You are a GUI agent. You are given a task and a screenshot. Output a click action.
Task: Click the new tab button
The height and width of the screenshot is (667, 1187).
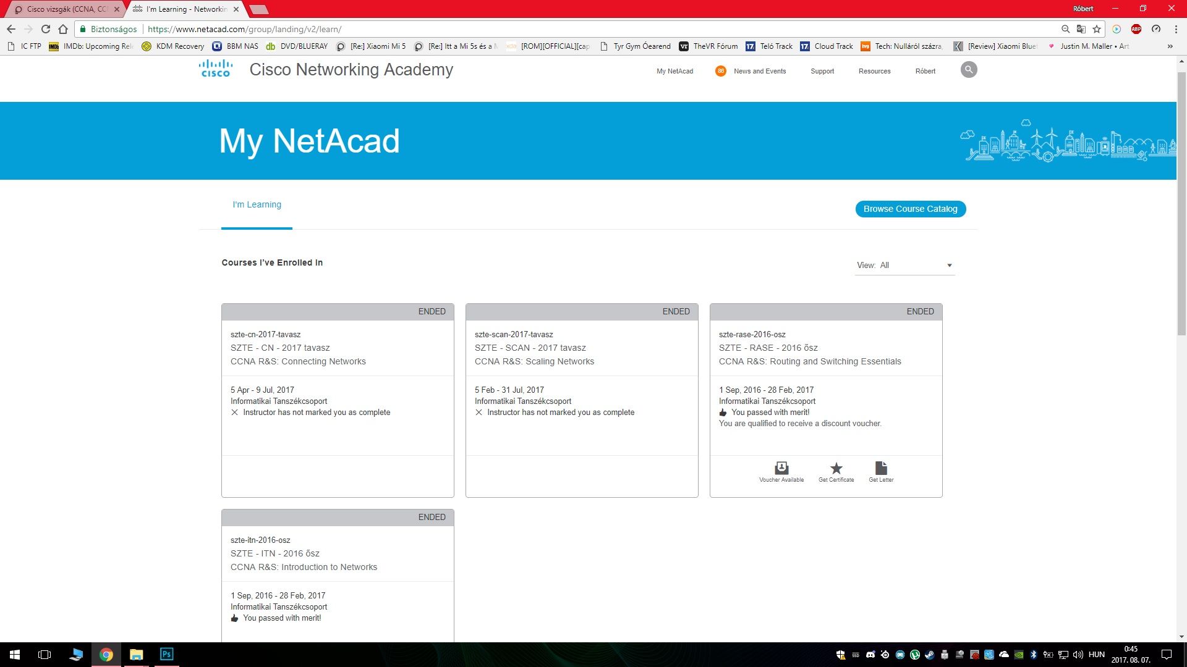click(x=258, y=9)
